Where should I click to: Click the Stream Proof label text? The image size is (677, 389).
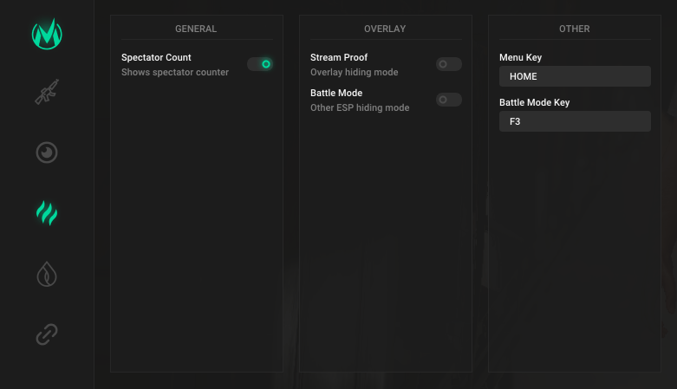click(x=339, y=57)
